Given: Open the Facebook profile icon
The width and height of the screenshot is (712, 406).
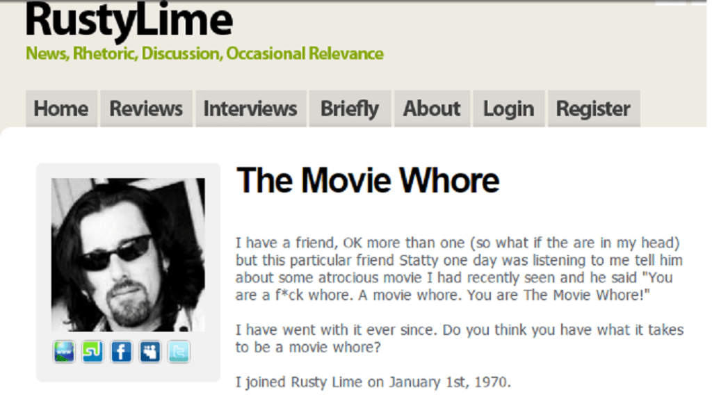Looking at the screenshot, I should (x=121, y=352).
